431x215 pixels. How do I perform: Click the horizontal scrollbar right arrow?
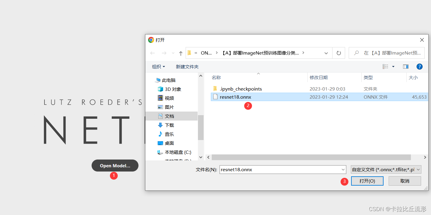[x=425, y=157]
